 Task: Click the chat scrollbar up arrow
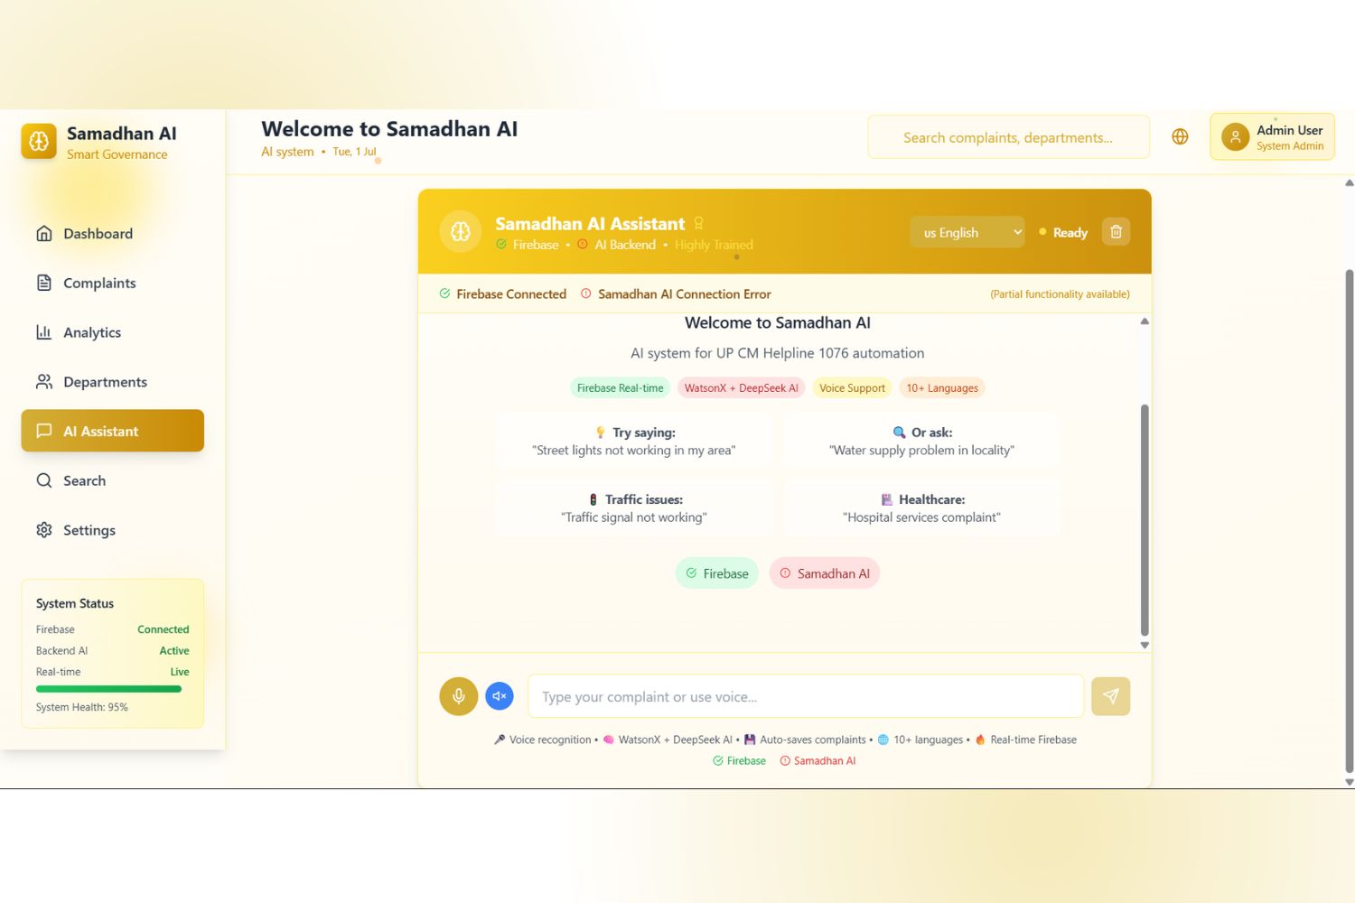pyautogui.click(x=1145, y=321)
